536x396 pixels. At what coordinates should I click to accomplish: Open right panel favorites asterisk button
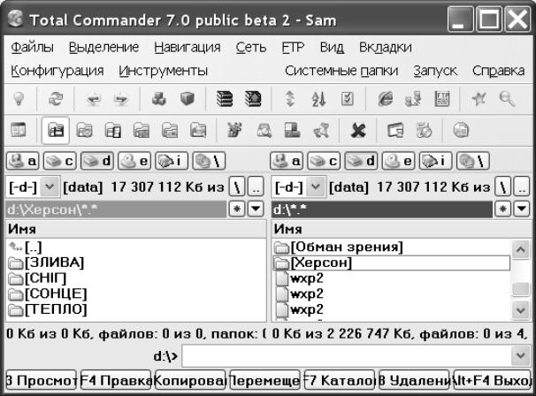point(502,209)
